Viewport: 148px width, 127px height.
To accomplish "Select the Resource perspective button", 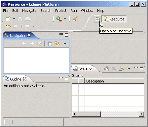I will click(114, 19).
